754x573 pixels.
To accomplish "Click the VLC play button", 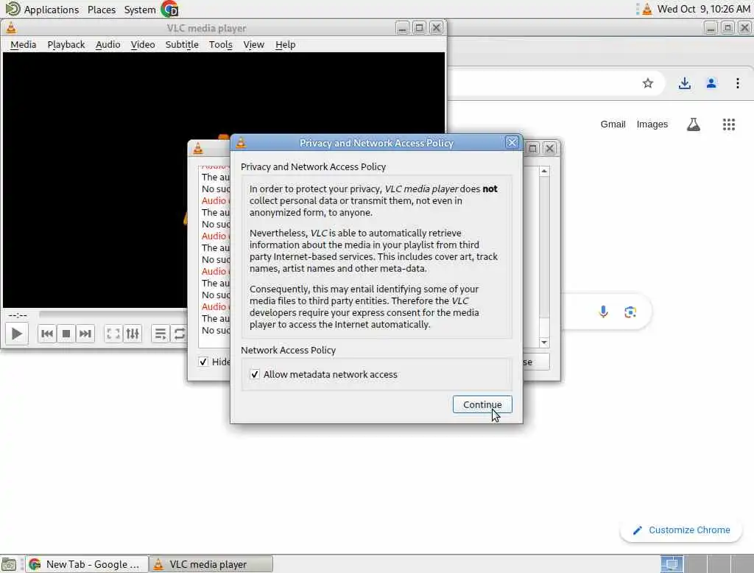I will pos(17,334).
